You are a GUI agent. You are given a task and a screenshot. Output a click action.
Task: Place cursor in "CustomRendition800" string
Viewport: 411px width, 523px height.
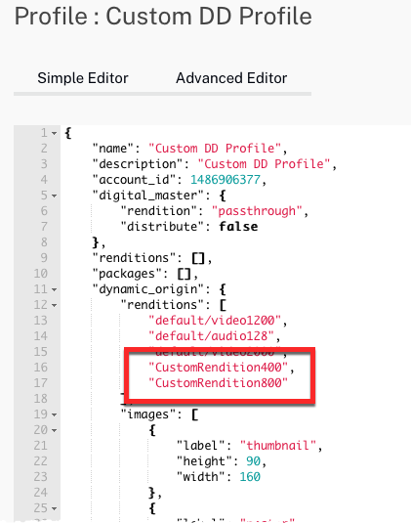(x=218, y=383)
